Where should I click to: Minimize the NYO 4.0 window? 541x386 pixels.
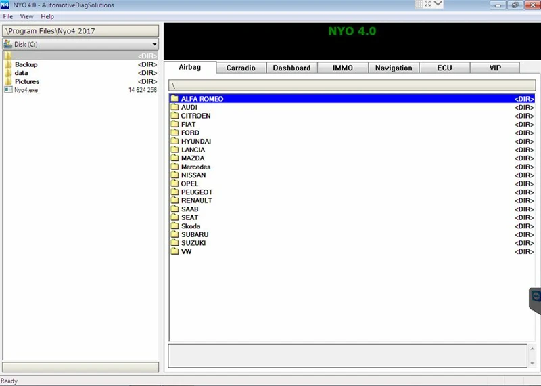click(498, 5)
